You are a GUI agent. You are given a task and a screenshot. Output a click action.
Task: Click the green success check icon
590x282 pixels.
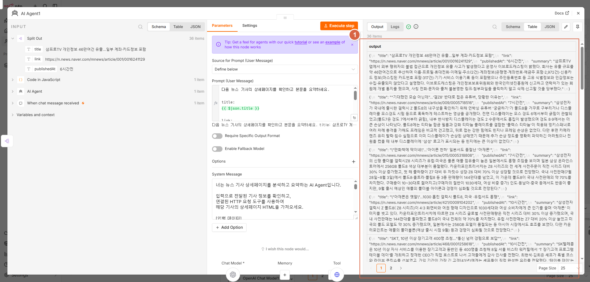tap(409, 27)
